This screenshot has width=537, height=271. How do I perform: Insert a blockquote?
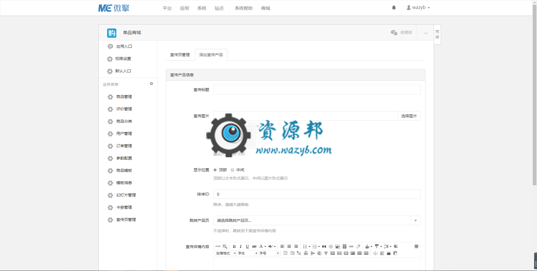coord(324,246)
